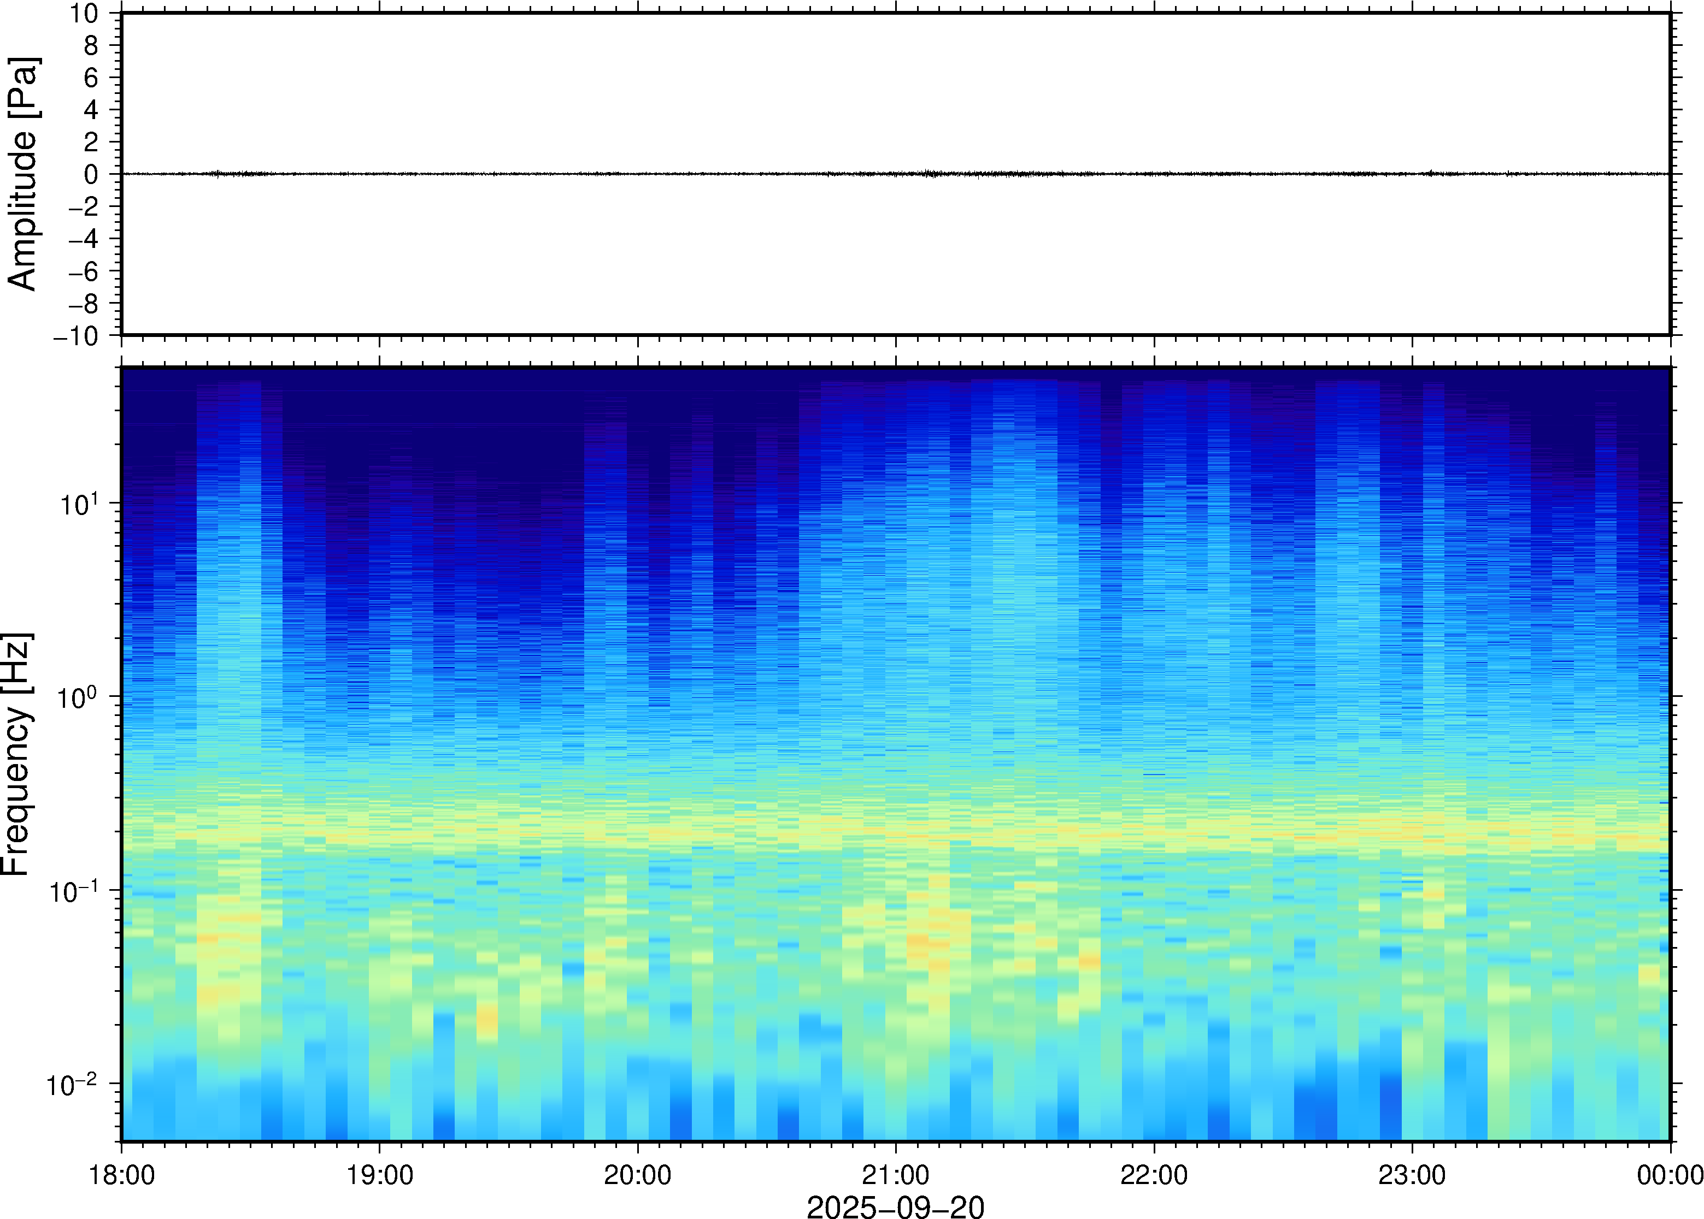Click the 1 Hz frequency tick label
1704x1219 pixels.
coord(77,697)
